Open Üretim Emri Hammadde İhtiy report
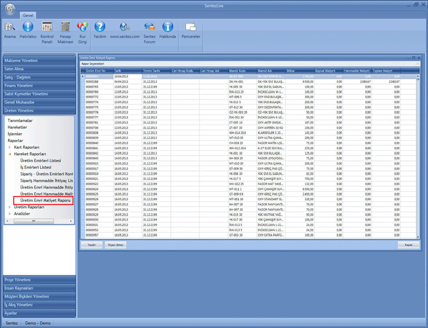The image size is (428, 328). pyautogui.click(x=47, y=187)
